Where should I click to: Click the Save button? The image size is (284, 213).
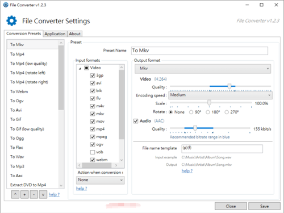click(264, 206)
